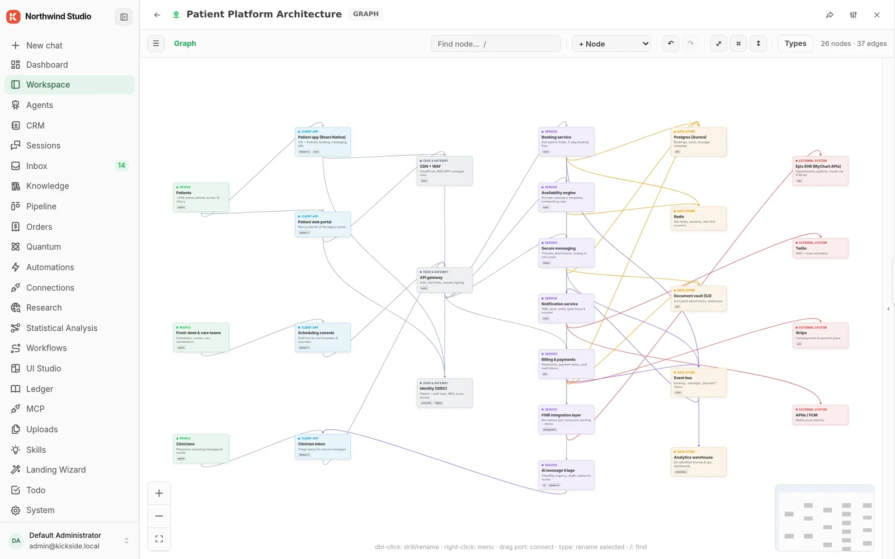Go to Dashboard
Image resolution: width=895 pixels, height=559 pixels.
click(69, 65)
